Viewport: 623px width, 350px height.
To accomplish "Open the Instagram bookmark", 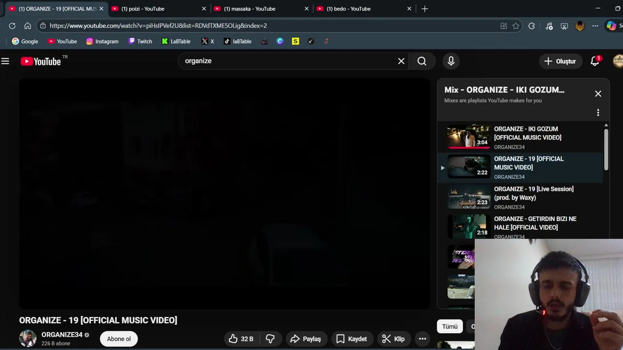I will [x=102, y=41].
